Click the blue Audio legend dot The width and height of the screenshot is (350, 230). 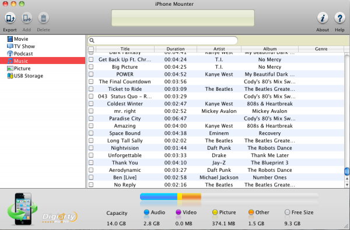point(146,212)
